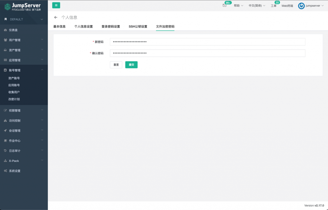Expand 应用管理 menu chevron

coord(42,59)
